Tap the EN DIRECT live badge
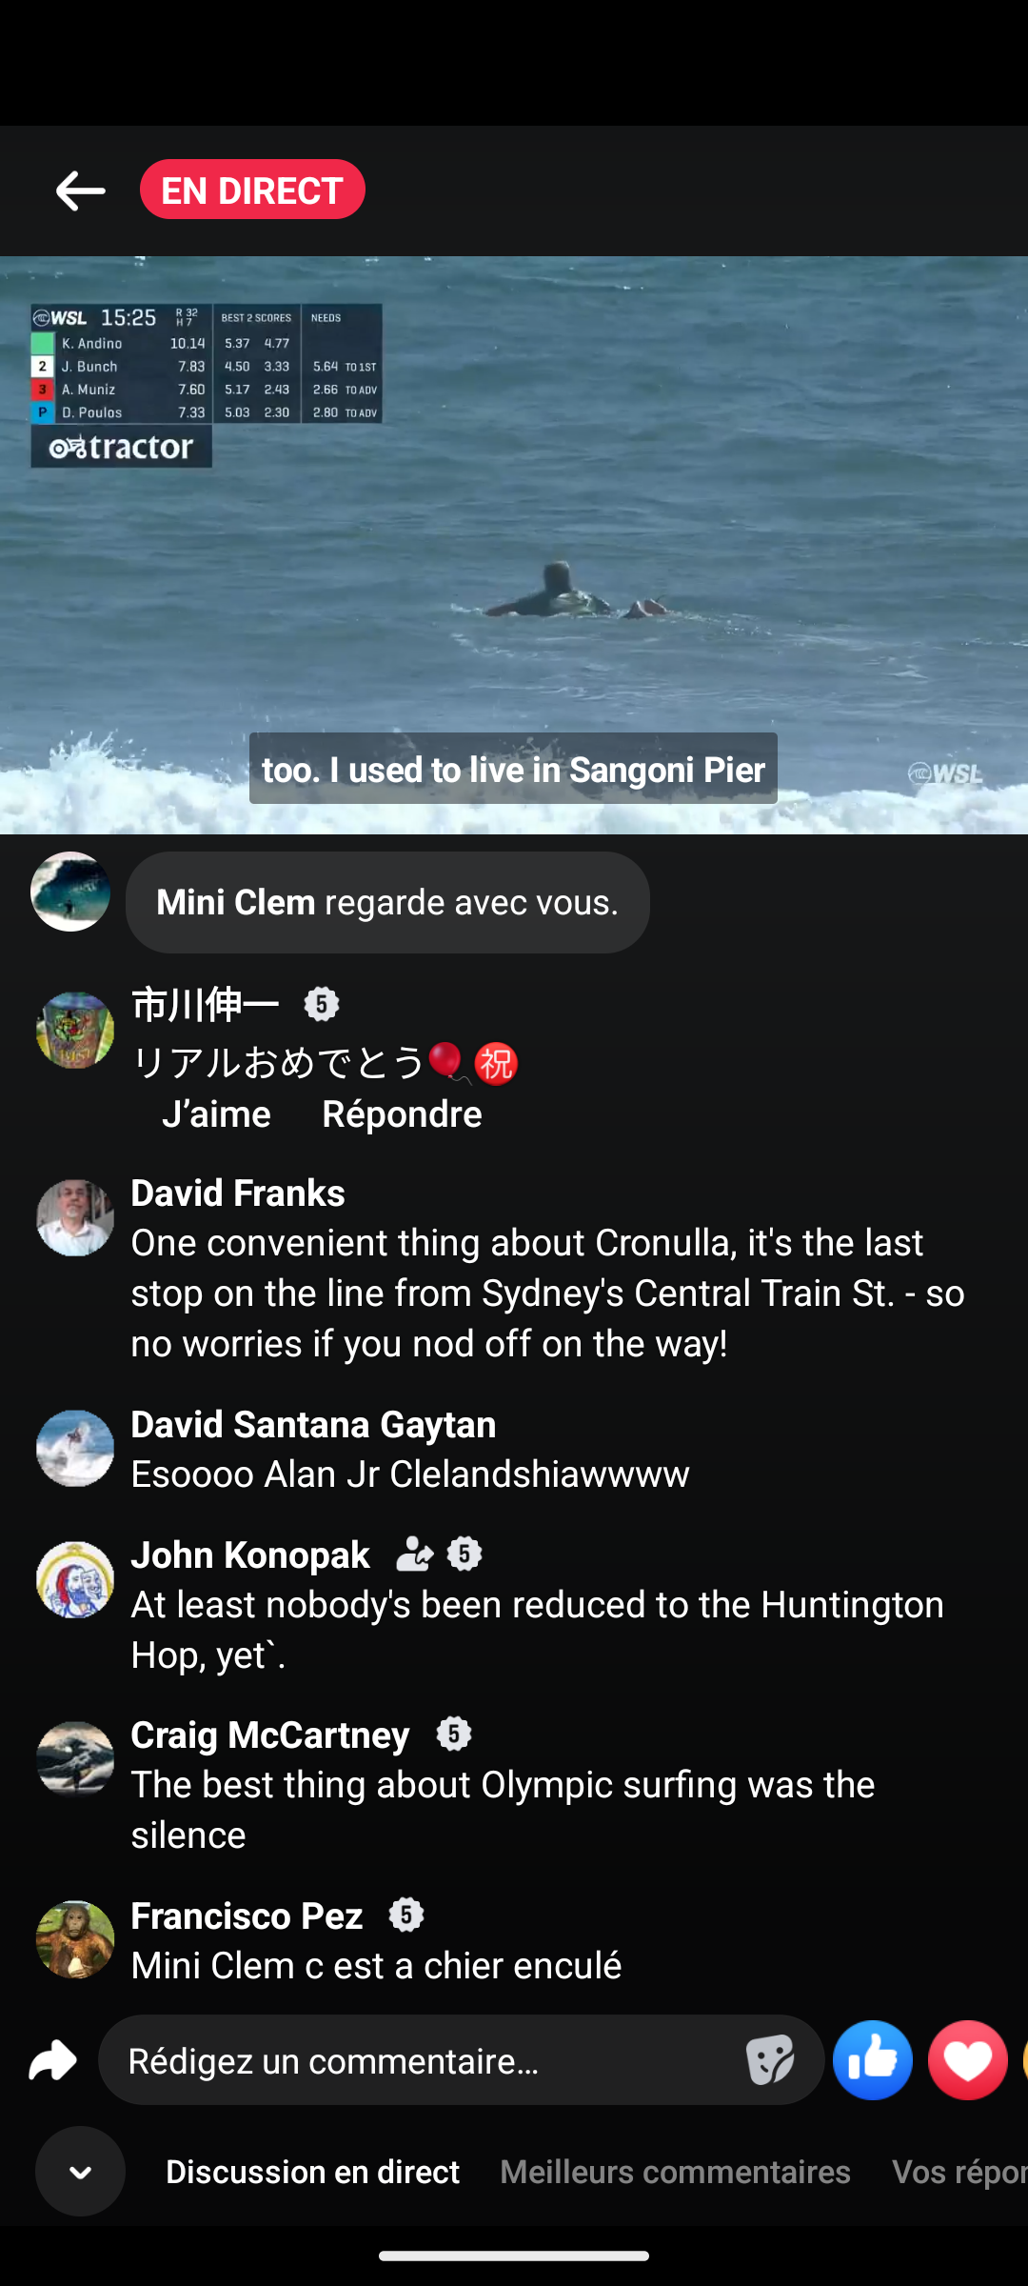This screenshot has height=2286, width=1028. (x=252, y=190)
